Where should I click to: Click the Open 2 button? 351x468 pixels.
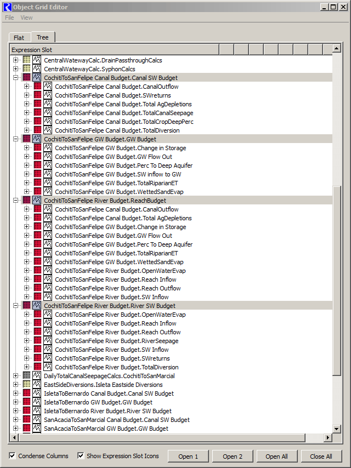(233, 456)
